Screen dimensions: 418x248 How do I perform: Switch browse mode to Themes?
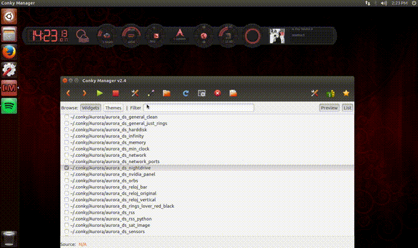(x=113, y=108)
